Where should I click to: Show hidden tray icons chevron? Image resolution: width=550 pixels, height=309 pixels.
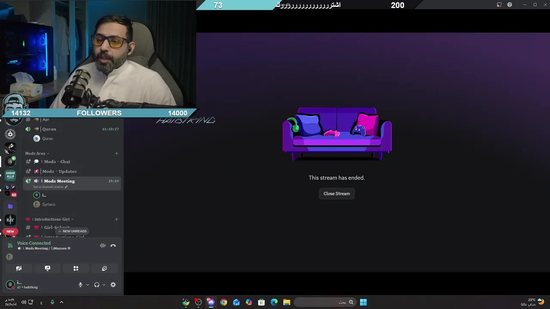click(x=61, y=302)
